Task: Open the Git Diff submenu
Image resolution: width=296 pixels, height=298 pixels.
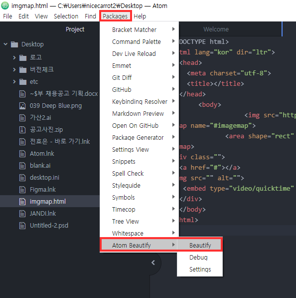Action: [139, 77]
